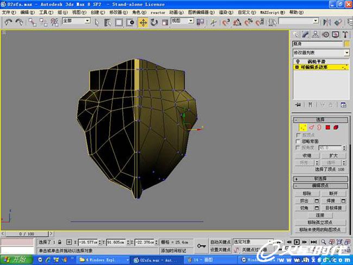Enable the 忽略背面 checkbox
The image size is (353, 265).
[x=298, y=141]
